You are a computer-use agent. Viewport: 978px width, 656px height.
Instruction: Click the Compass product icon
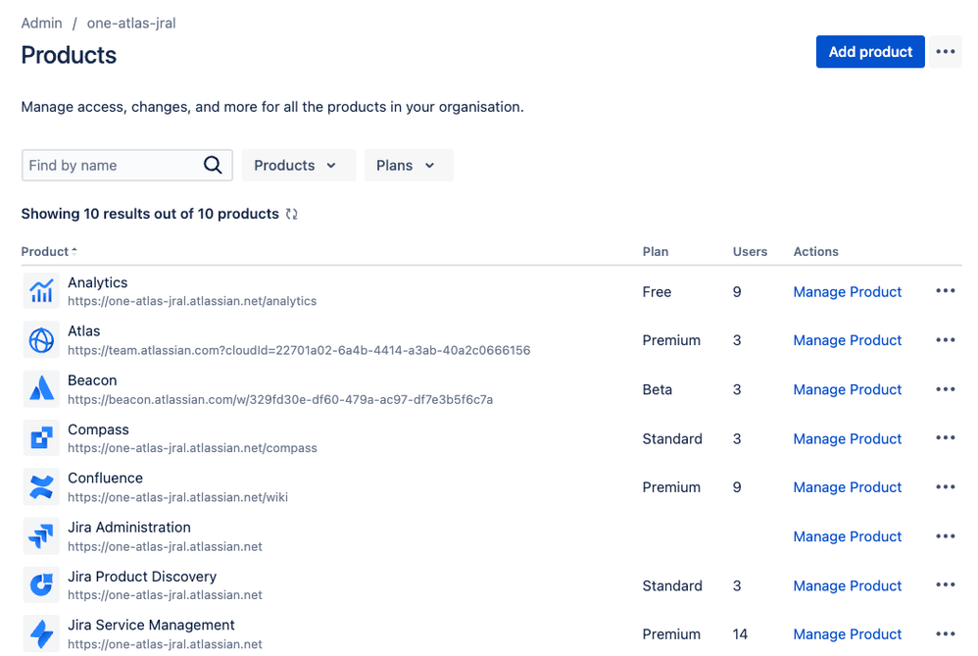41,438
